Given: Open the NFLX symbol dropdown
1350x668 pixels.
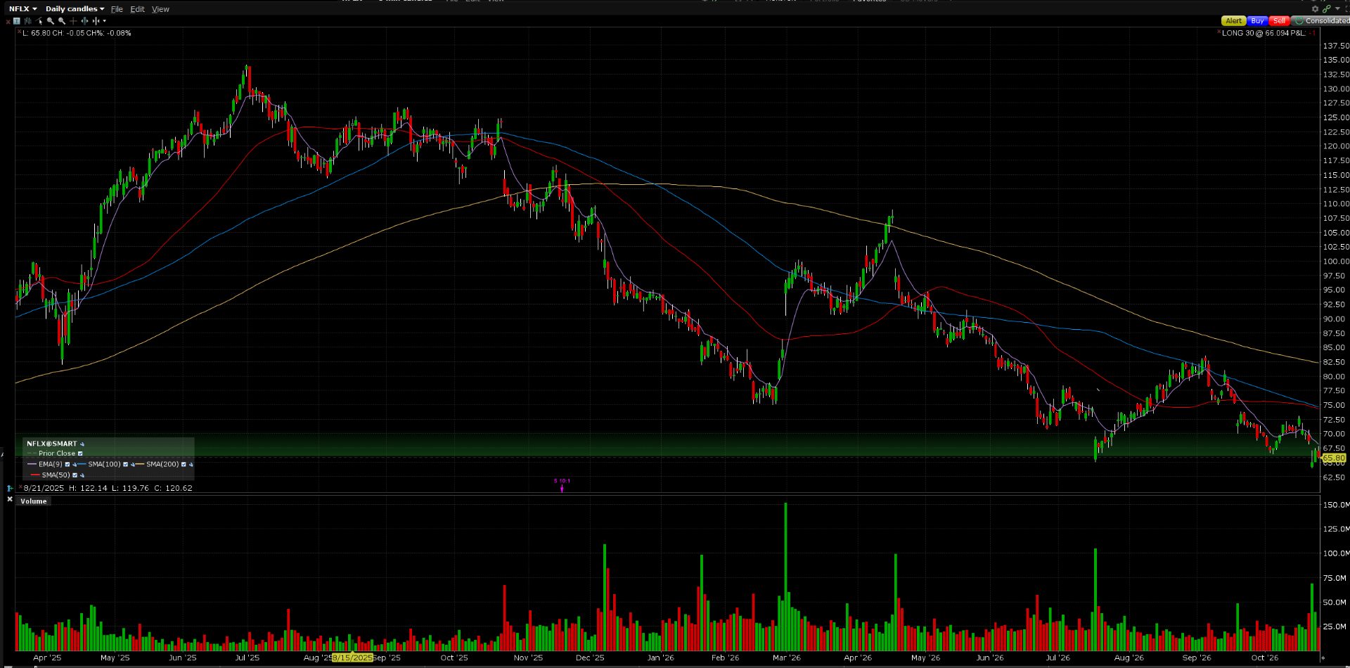Looking at the screenshot, I should pyautogui.click(x=22, y=9).
